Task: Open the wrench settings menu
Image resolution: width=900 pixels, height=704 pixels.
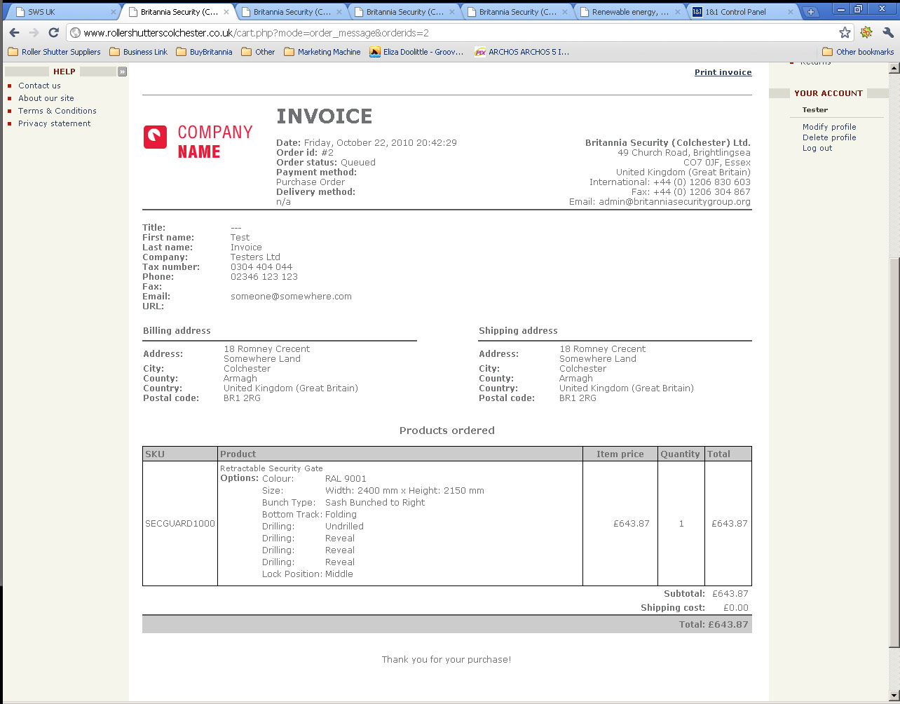Action: 888,33
